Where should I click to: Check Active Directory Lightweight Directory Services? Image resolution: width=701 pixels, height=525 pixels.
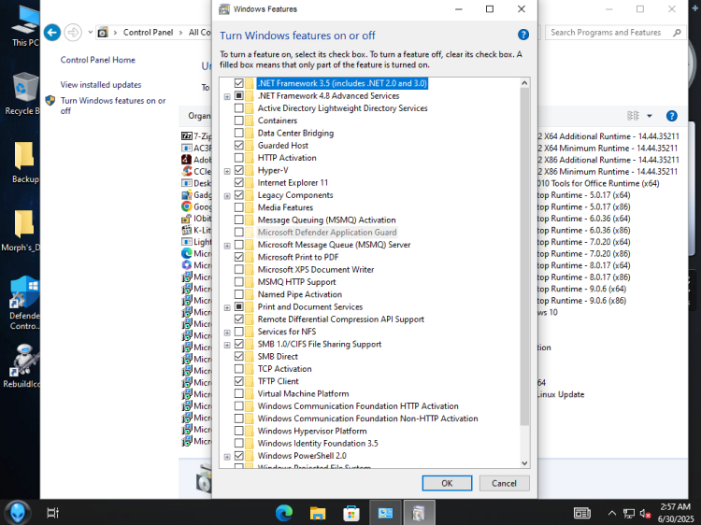(238, 108)
